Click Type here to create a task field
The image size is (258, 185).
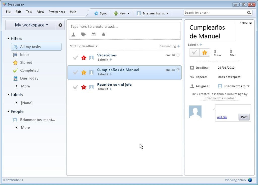click(124, 27)
